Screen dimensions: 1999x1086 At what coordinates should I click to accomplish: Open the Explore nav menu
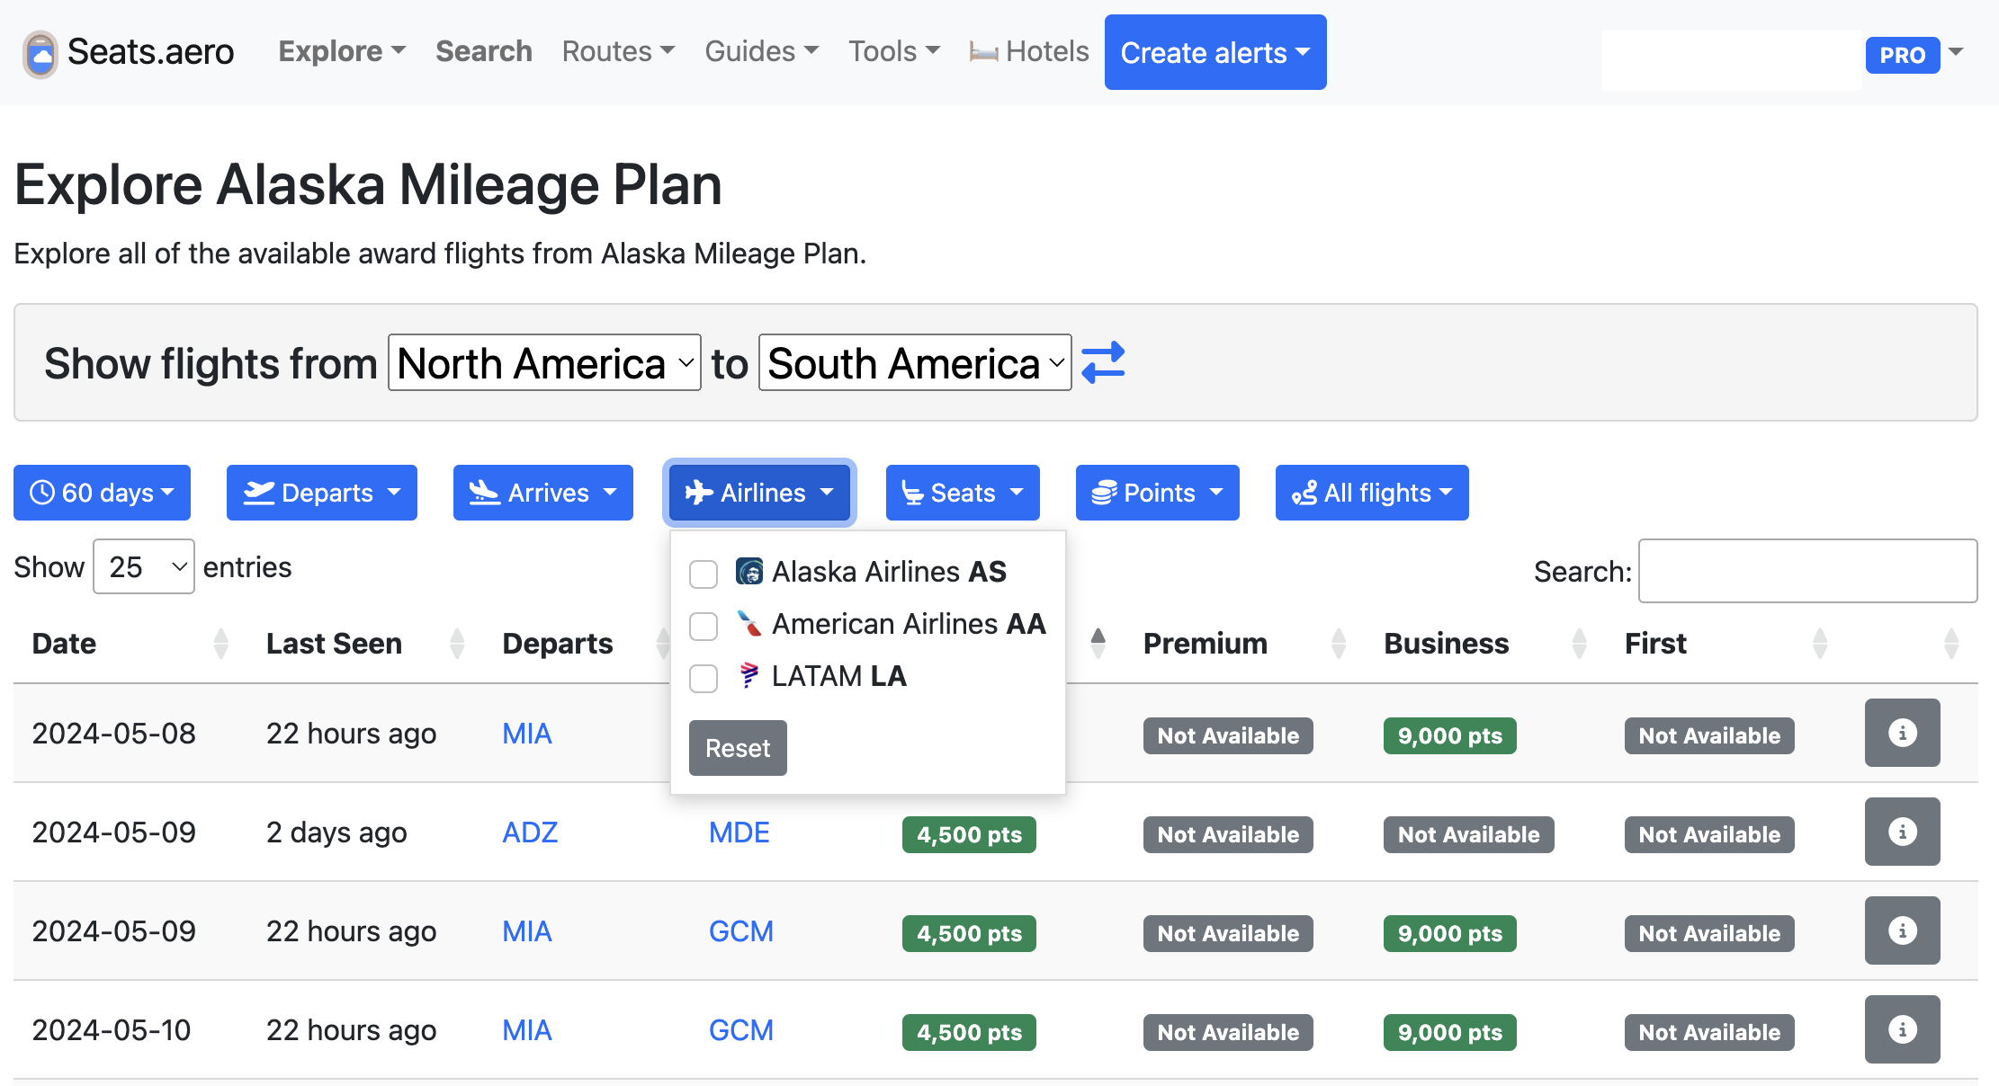(342, 51)
